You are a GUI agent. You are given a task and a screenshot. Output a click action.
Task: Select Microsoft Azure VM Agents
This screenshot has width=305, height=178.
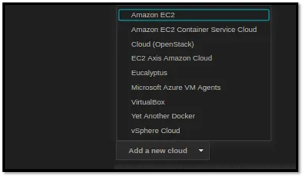click(176, 87)
